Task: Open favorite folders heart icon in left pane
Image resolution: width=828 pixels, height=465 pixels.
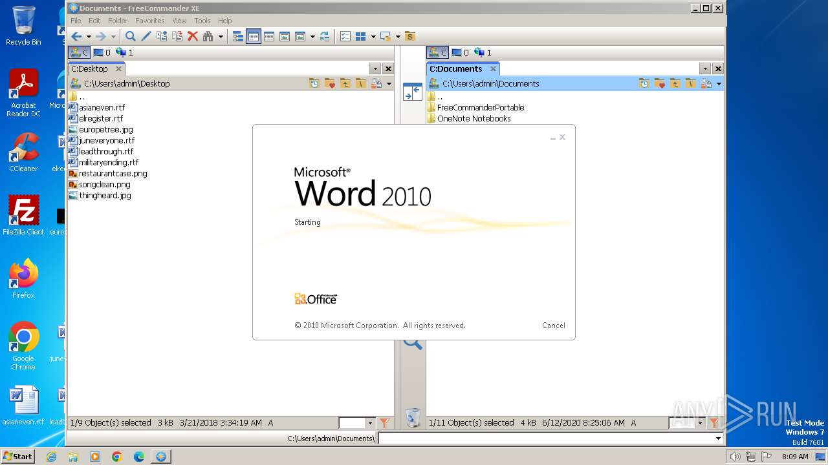Action: tap(330, 83)
